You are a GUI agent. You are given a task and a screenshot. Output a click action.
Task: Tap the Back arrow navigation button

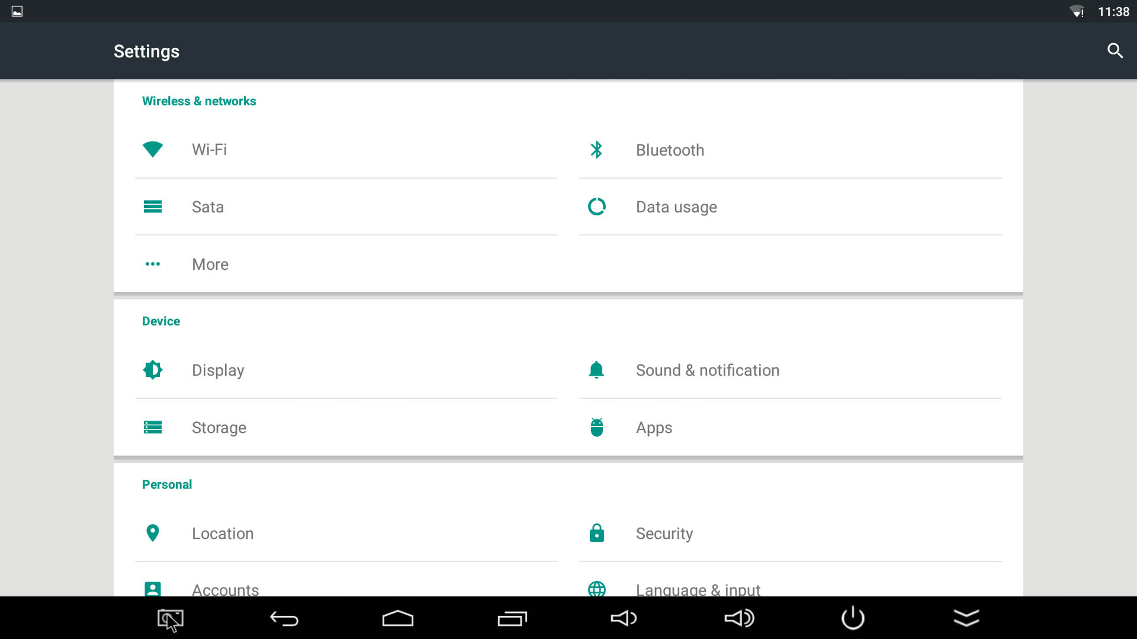point(284,619)
